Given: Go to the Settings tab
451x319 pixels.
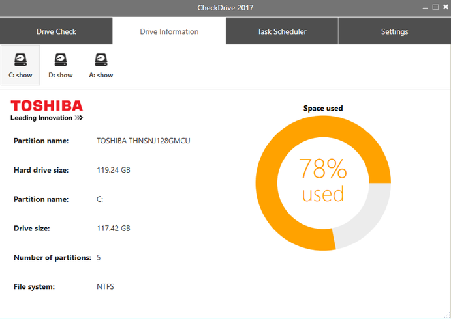Looking at the screenshot, I should [394, 31].
